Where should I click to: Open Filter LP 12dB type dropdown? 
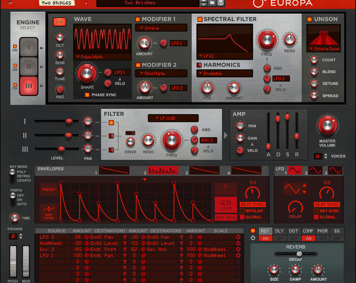coord(173,118)
